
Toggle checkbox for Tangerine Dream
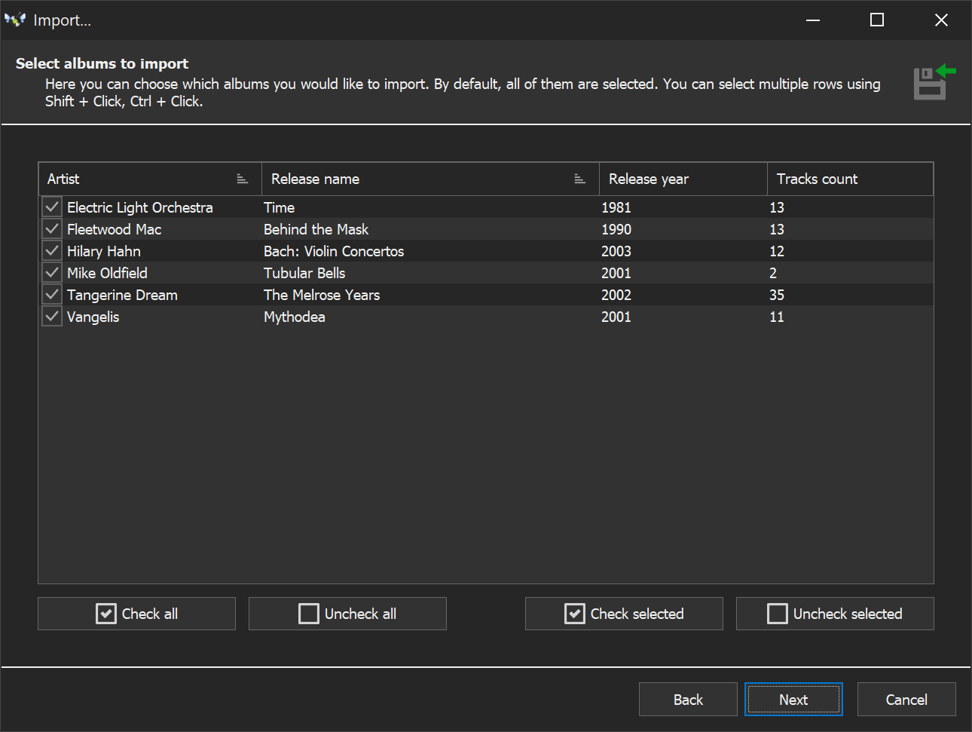(52, 295)
